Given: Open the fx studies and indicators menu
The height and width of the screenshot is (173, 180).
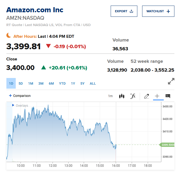Looking at the screenshot, I should 133,96.
